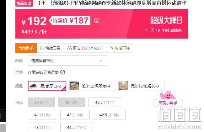The height and width of the screenshot is (132, 204).
Task: Select color 黑/象牙白-2
Action: coord(47,86)
